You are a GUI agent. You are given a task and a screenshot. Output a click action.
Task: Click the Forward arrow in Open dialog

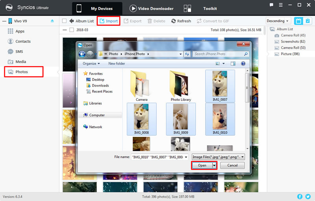(x=90, y=54)
